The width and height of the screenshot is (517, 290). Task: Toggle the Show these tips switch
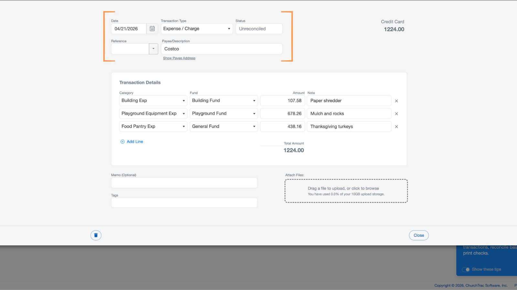click(x=466, y=269)
